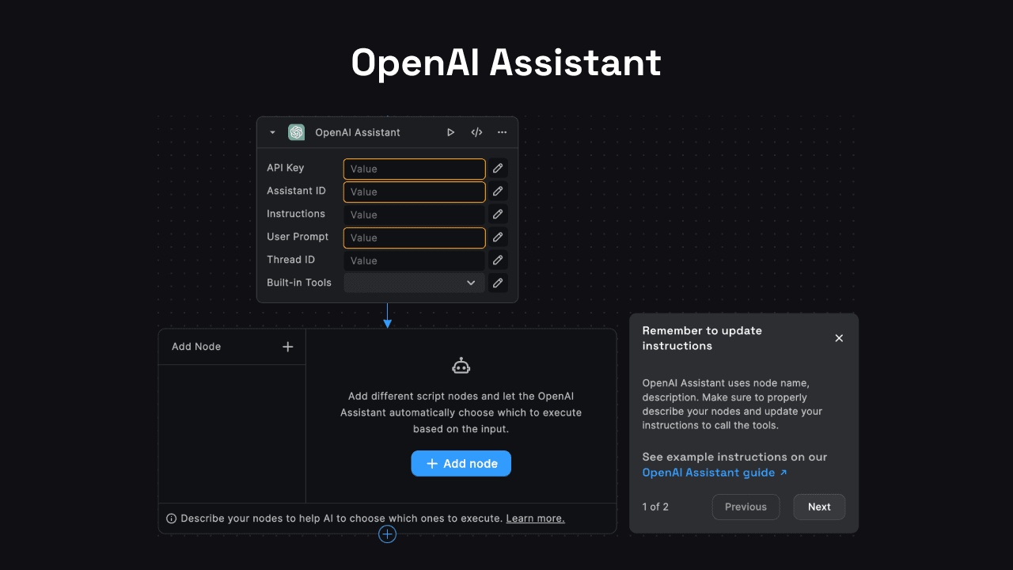The image size is (1013, 570).
Task: Open the node options via the ellipsis icon
Action: [x=502, y=132]
